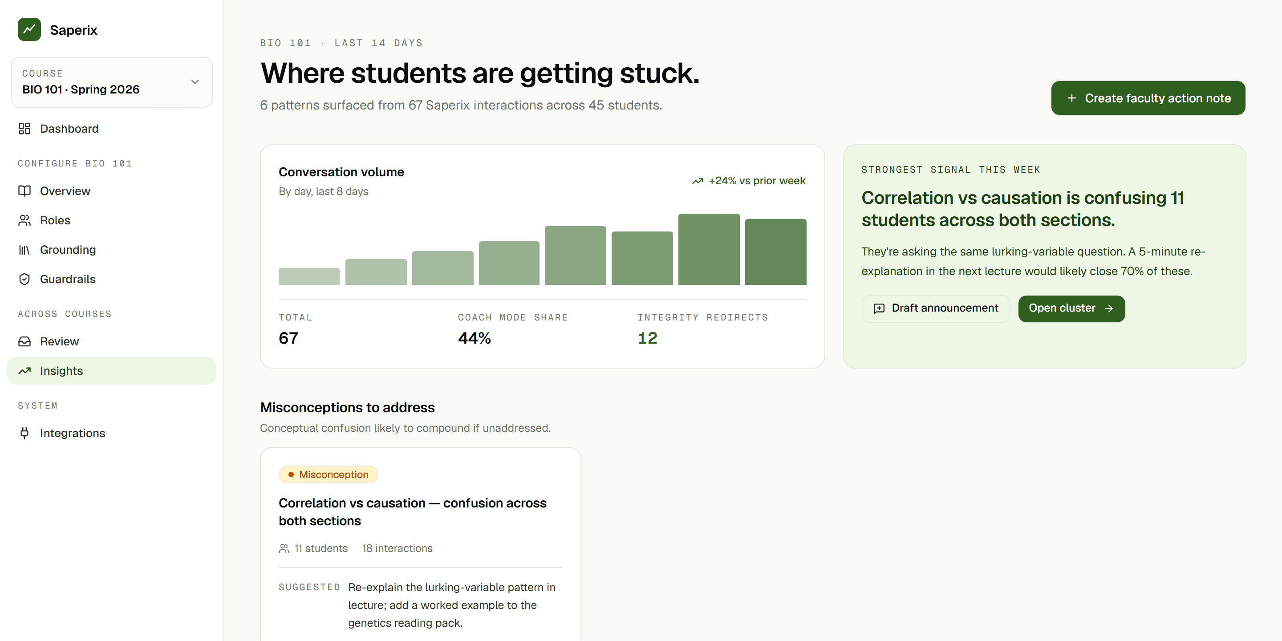Open the Guardrails settings
This screenshot has height=641, width=1282.
pos(111,279)
